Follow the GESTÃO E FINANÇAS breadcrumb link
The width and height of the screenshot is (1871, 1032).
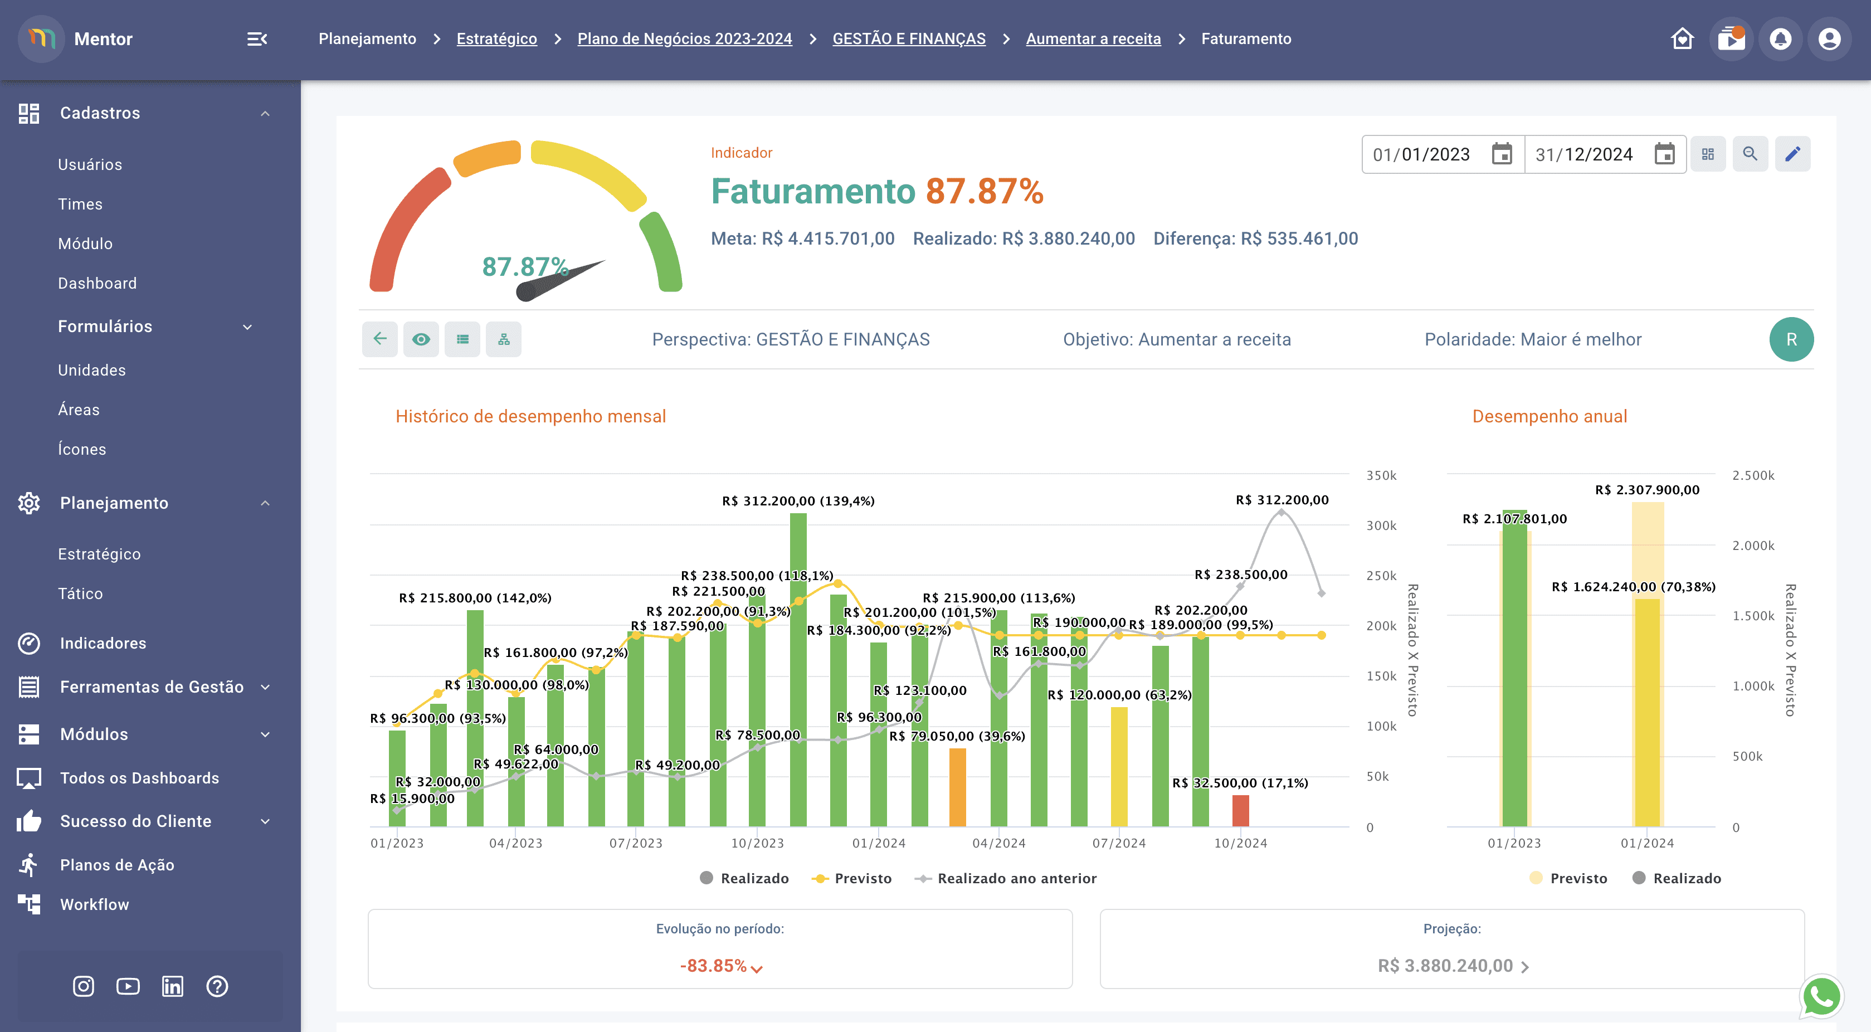coord(909,38)
